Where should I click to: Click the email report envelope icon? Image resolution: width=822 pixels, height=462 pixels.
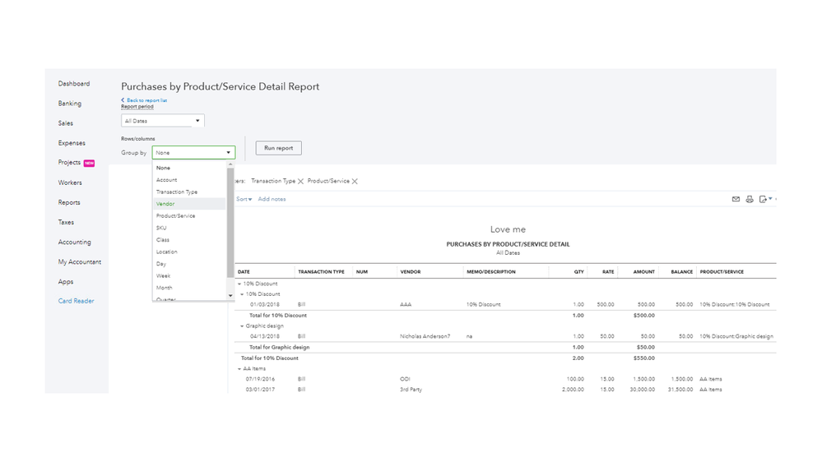click(x=736, y=199)
